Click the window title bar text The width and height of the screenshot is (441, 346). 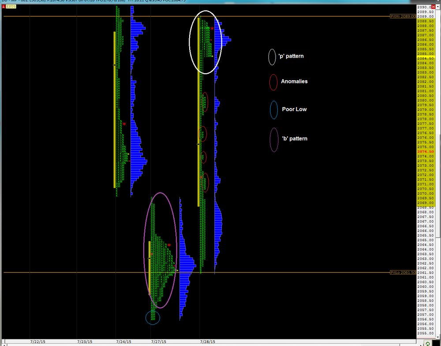click(93, 1)
